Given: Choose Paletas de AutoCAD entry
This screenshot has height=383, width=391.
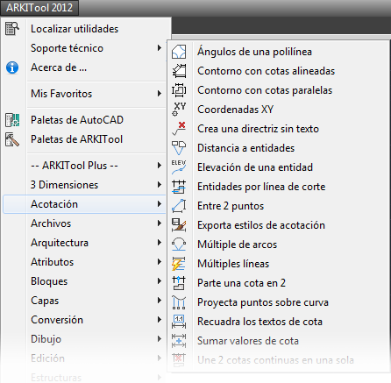Looking at the screenshot, I should coord(77,120).
